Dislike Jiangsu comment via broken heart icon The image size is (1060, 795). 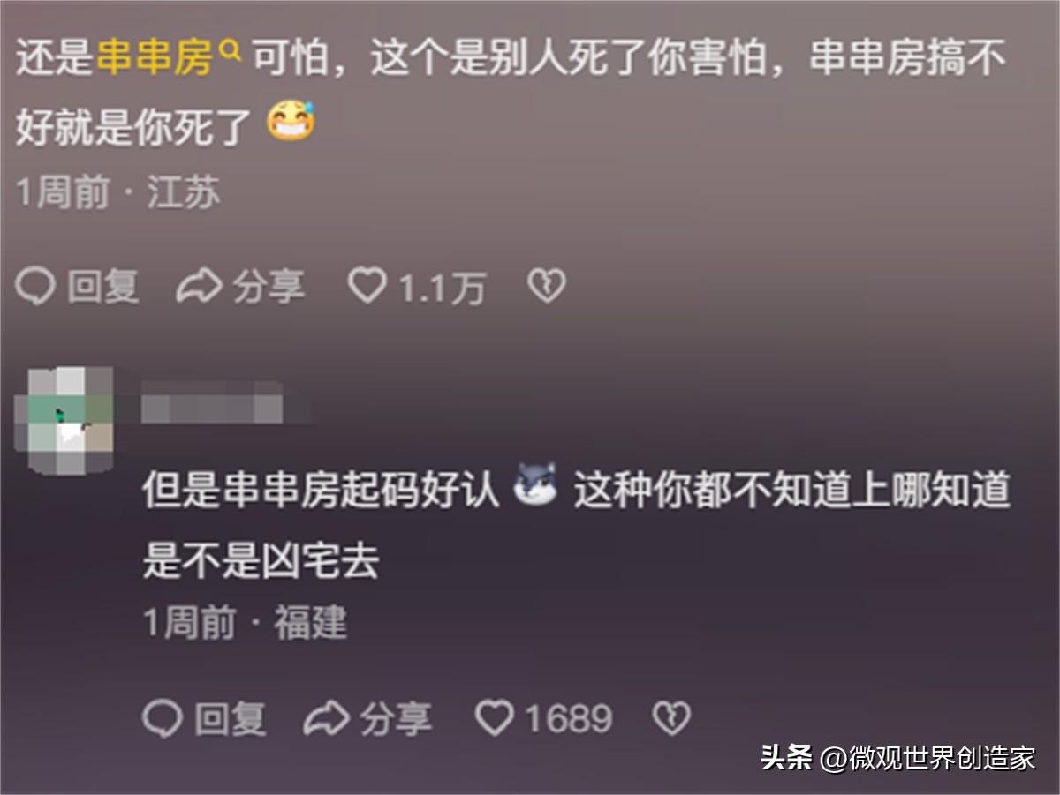coord(546,287)
